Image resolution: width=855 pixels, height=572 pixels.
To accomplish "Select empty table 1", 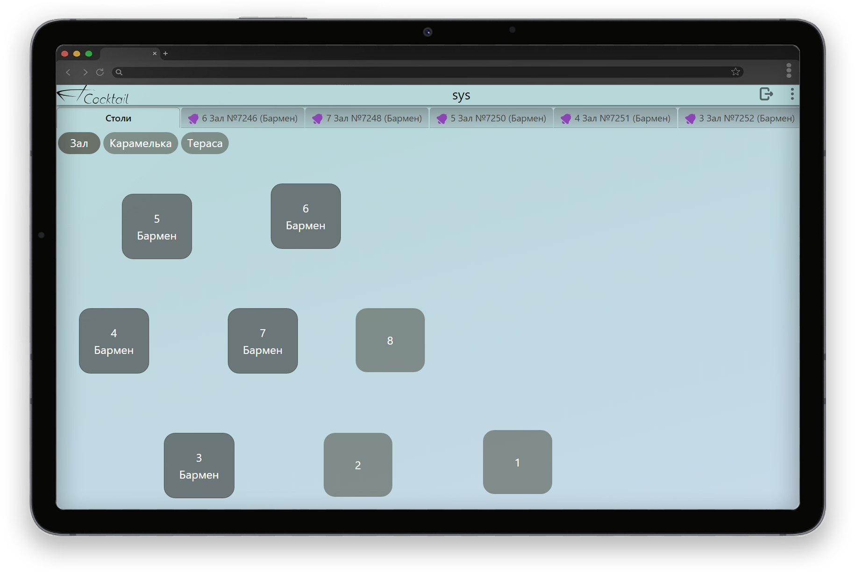I will (x=517, y=462).
